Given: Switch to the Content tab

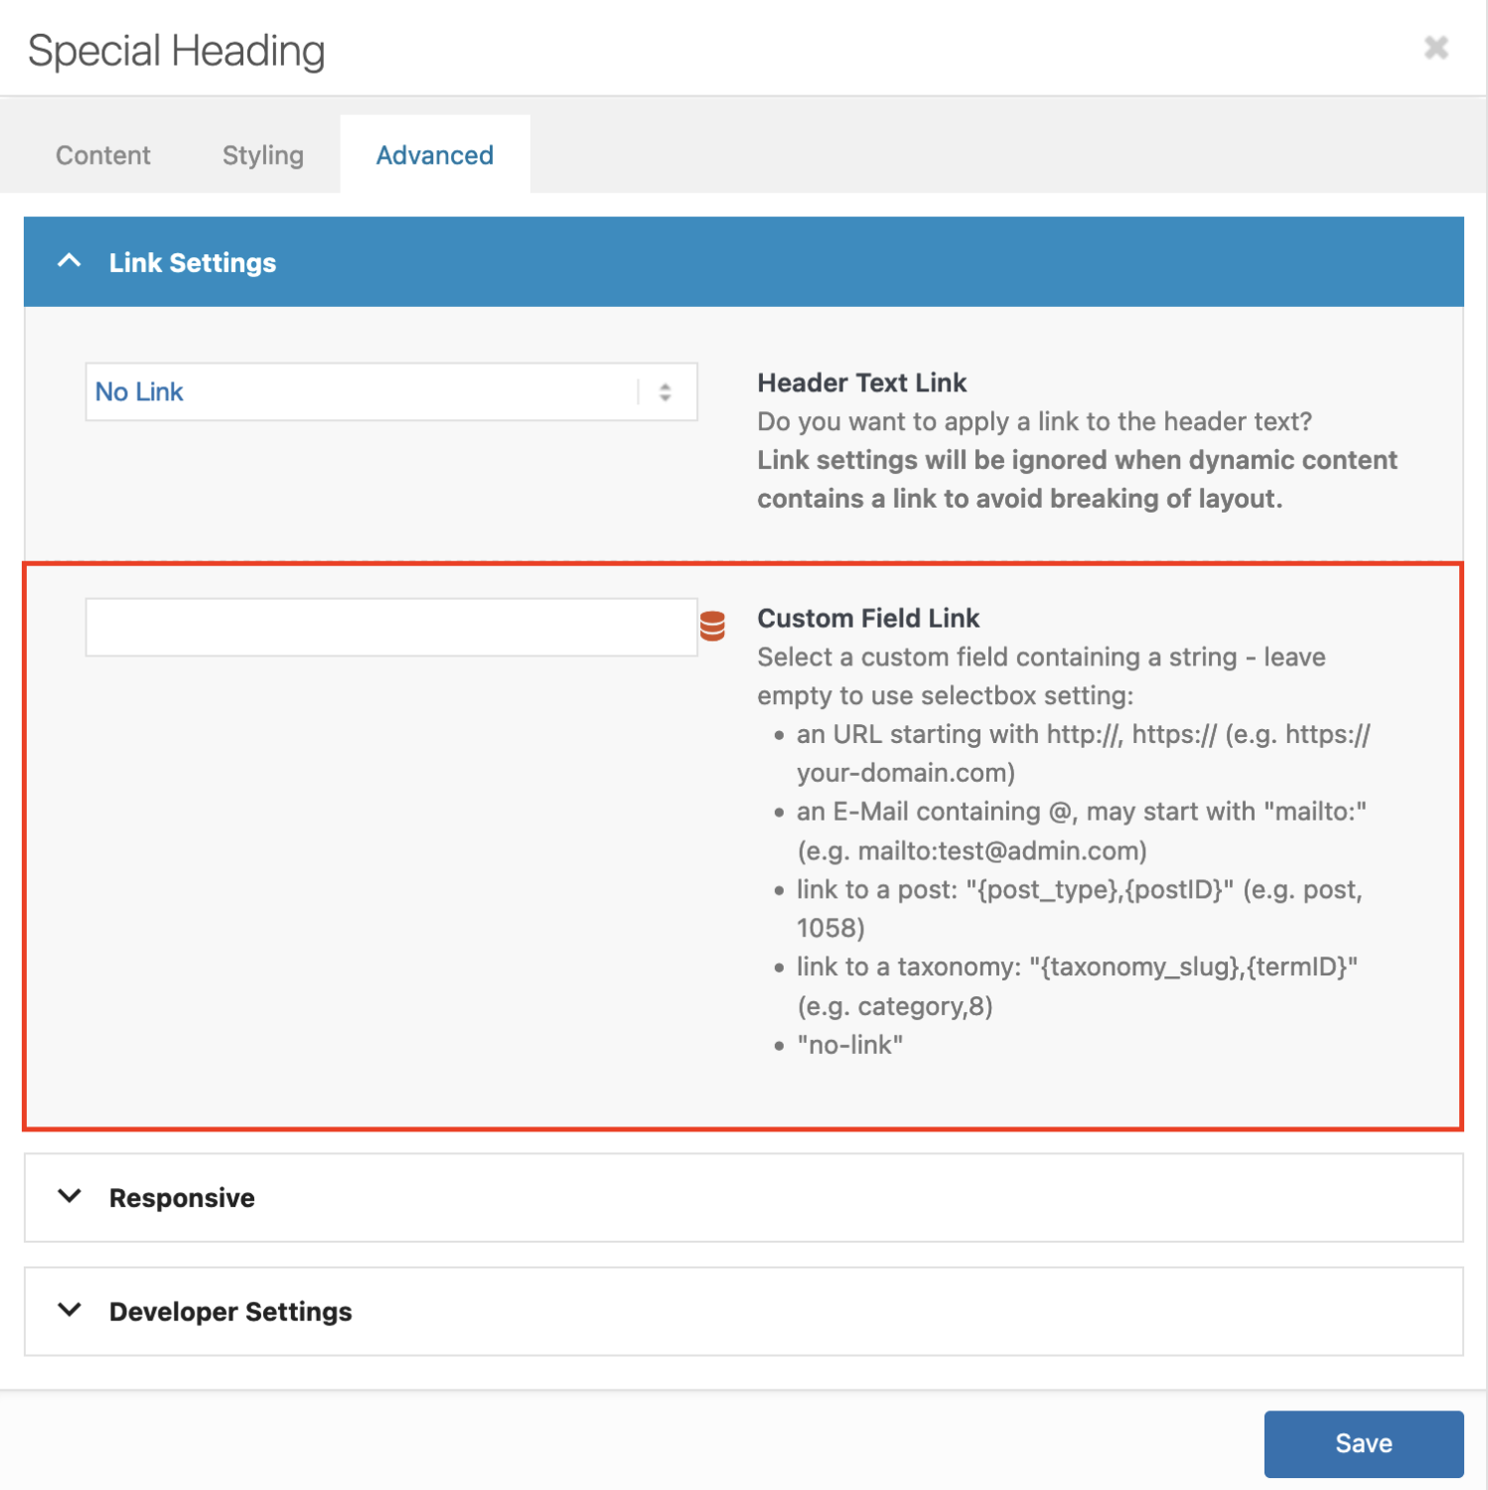Looking at the screenshot, I should pos(103,155).
